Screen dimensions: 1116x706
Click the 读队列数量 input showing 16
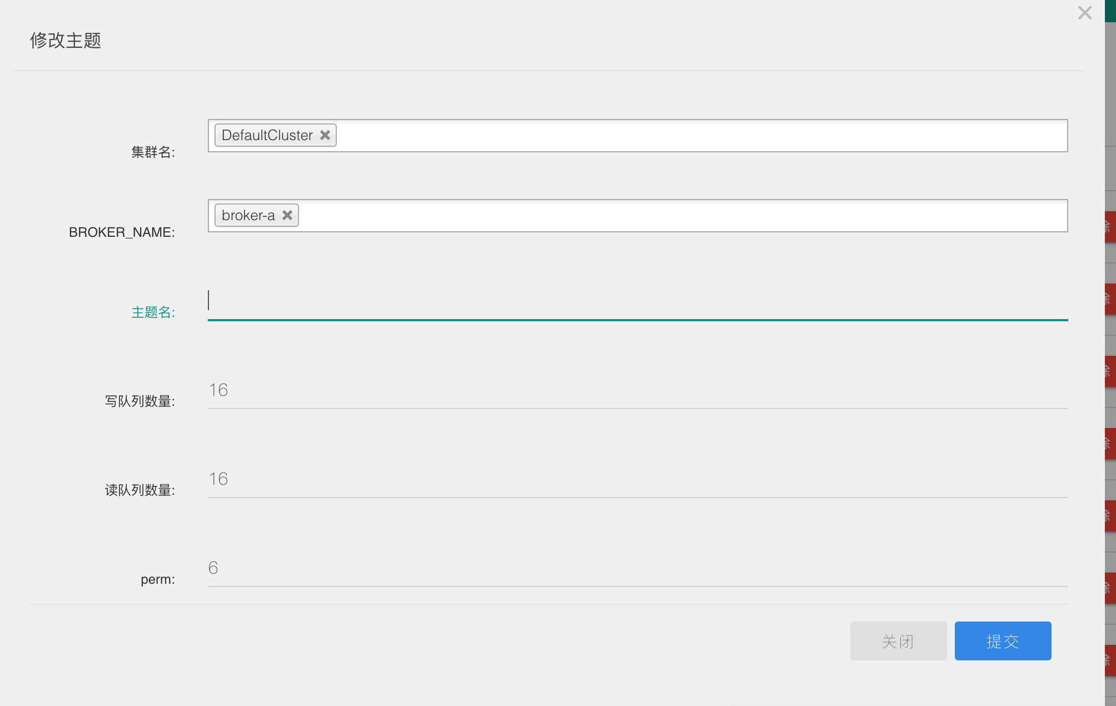click(637, 479)
